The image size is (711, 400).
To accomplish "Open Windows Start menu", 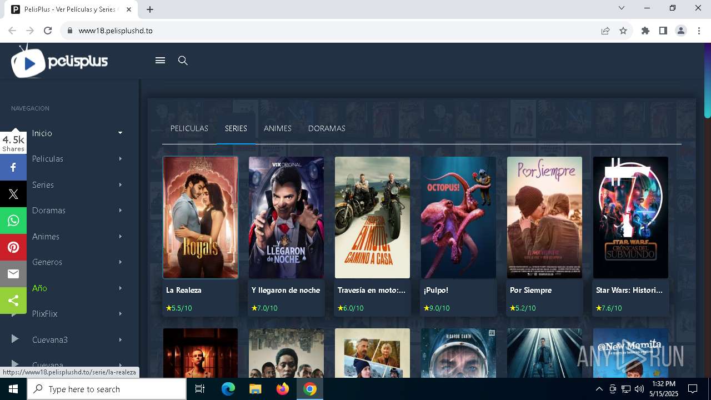I will pyautogui.click(x=13, y=389).
